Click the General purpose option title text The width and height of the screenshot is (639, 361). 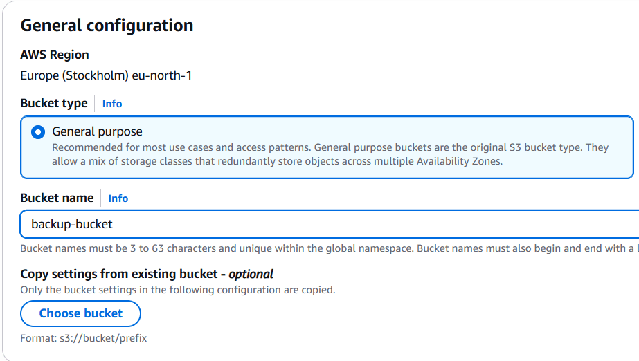click(x=98, y=131)
